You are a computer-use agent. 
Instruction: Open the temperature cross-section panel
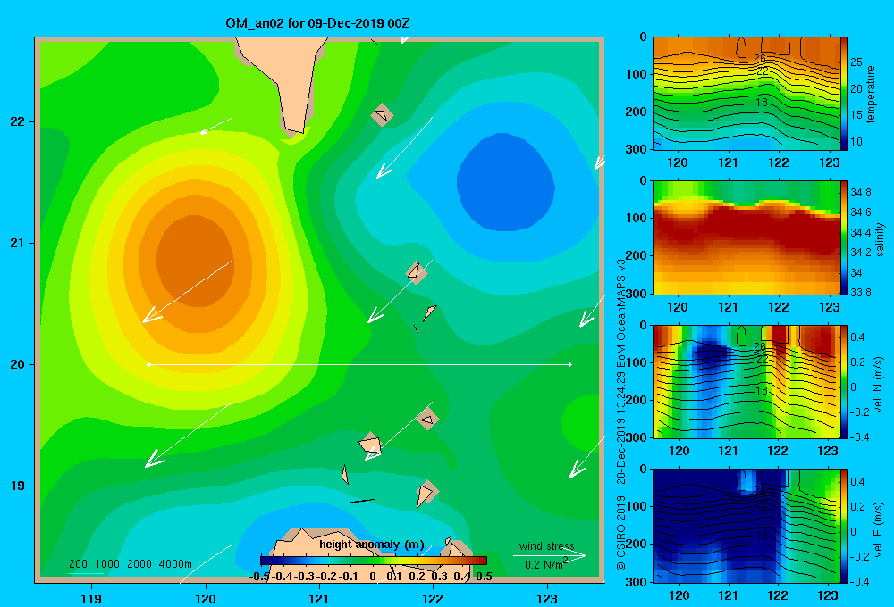click(x=746, y=94)
